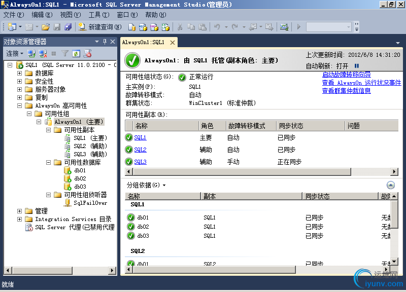Click replica list horizontal scrollbar thumb
The width and height of the screenshot is (406, 292).
(242, 171)
